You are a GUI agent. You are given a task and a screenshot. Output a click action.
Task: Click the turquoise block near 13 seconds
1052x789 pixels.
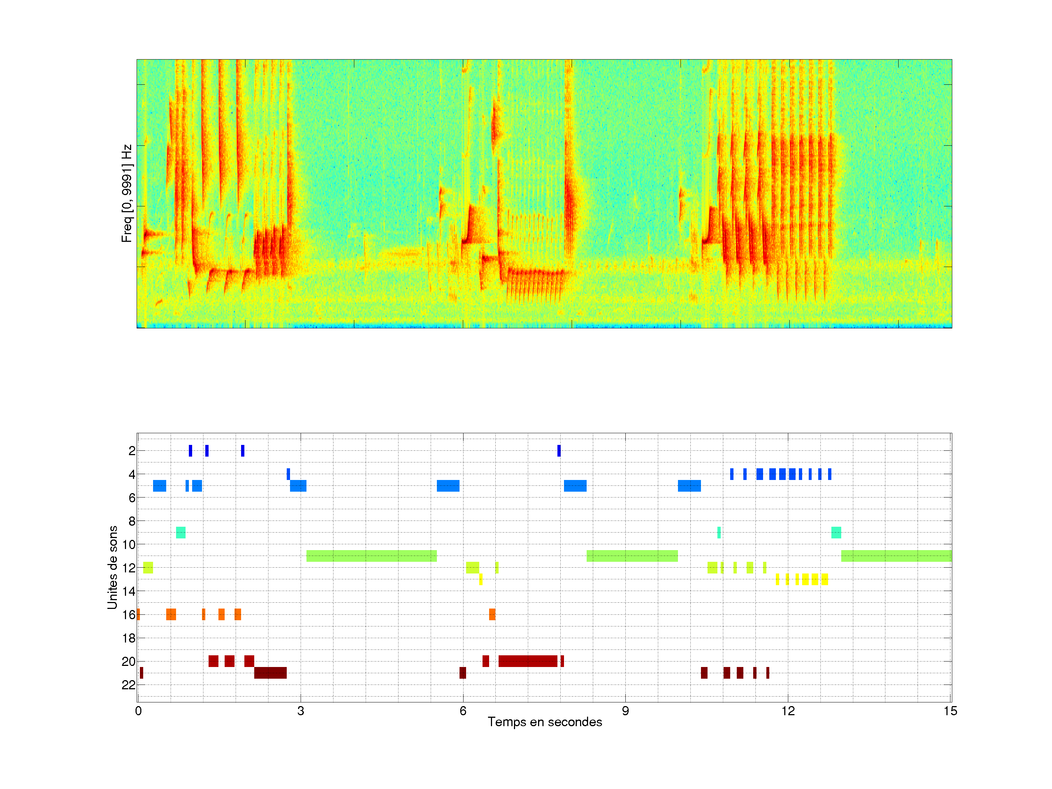pos(836,532)
